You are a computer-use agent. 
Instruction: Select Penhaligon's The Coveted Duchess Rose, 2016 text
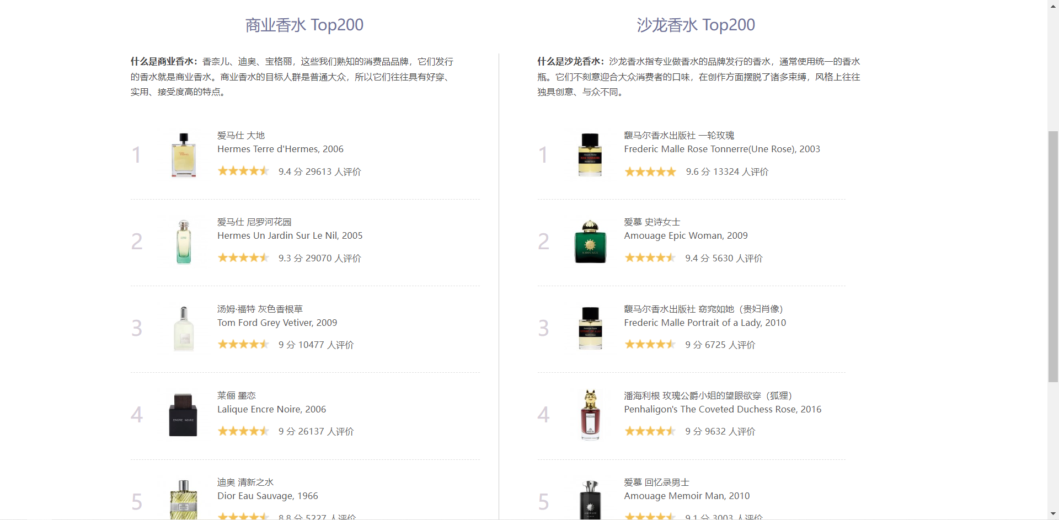tap(723, 410)
